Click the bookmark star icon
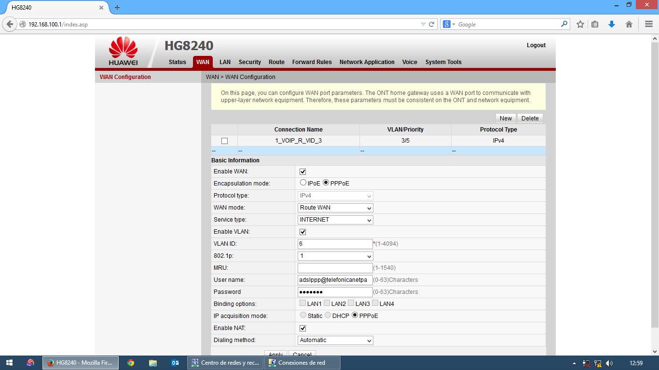 pyautogui.click(x=580, y=24)
